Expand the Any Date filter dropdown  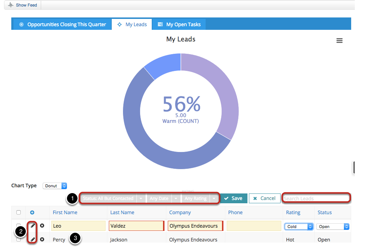coord(175,199)
